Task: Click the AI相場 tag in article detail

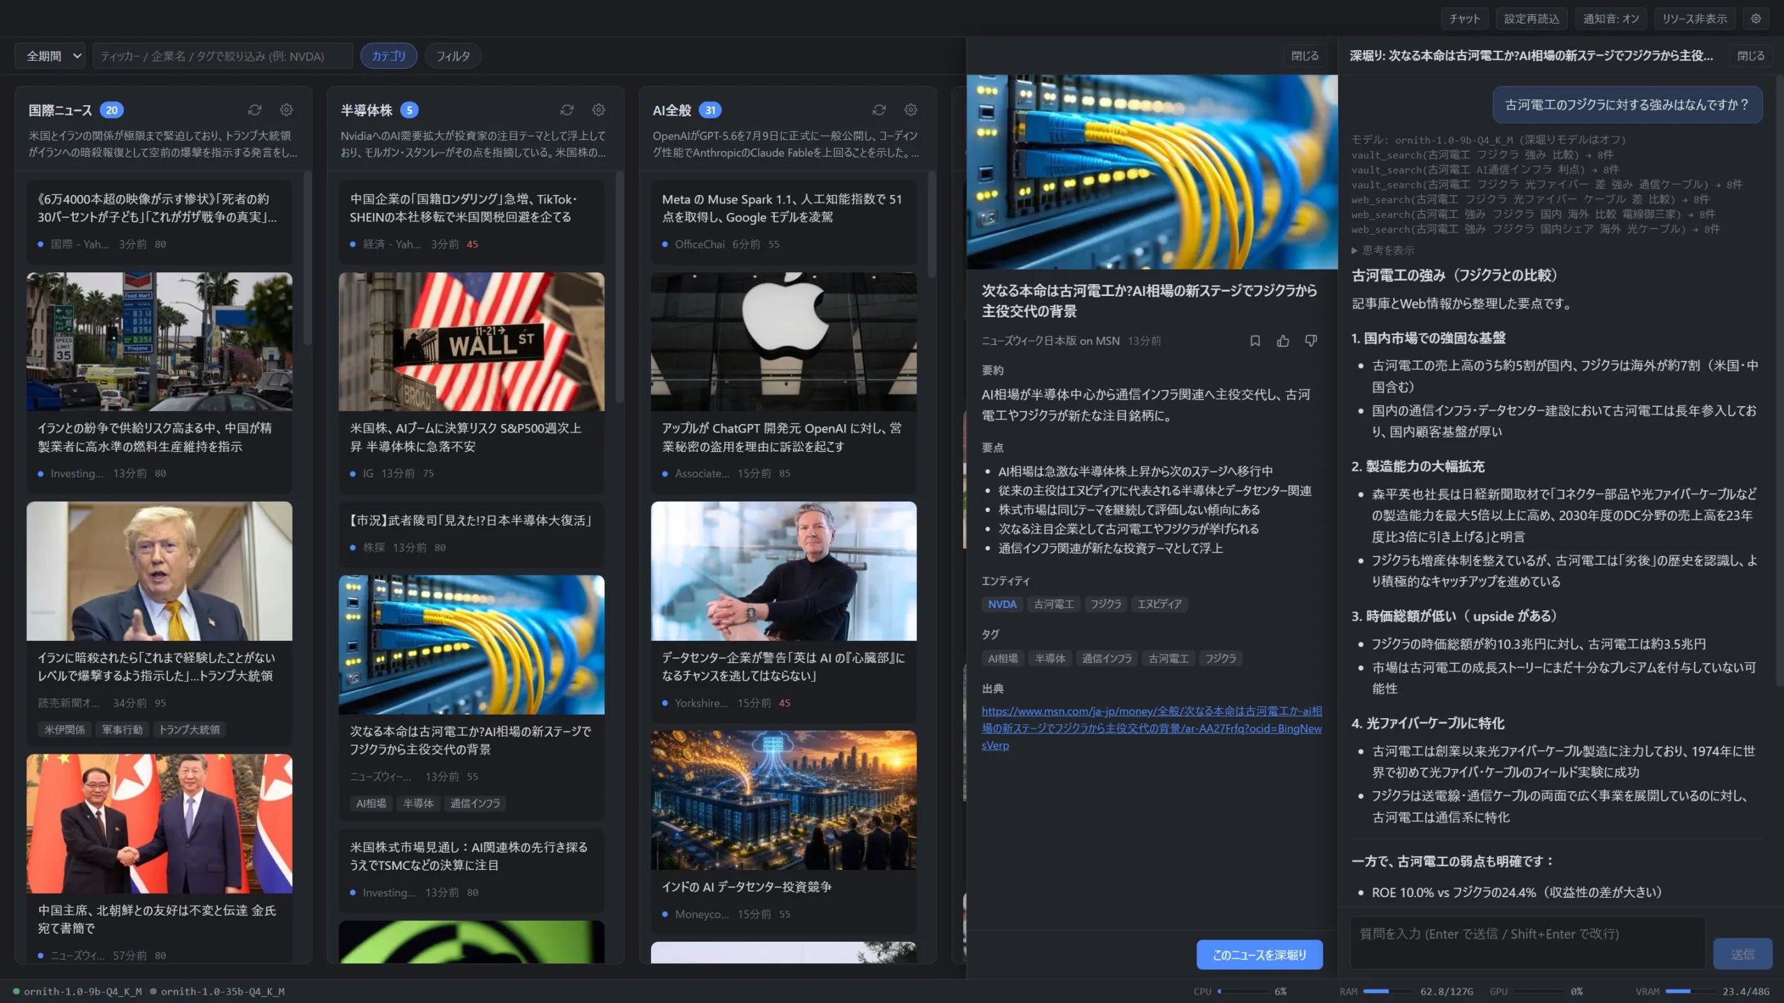Action: pos(1003,658)
